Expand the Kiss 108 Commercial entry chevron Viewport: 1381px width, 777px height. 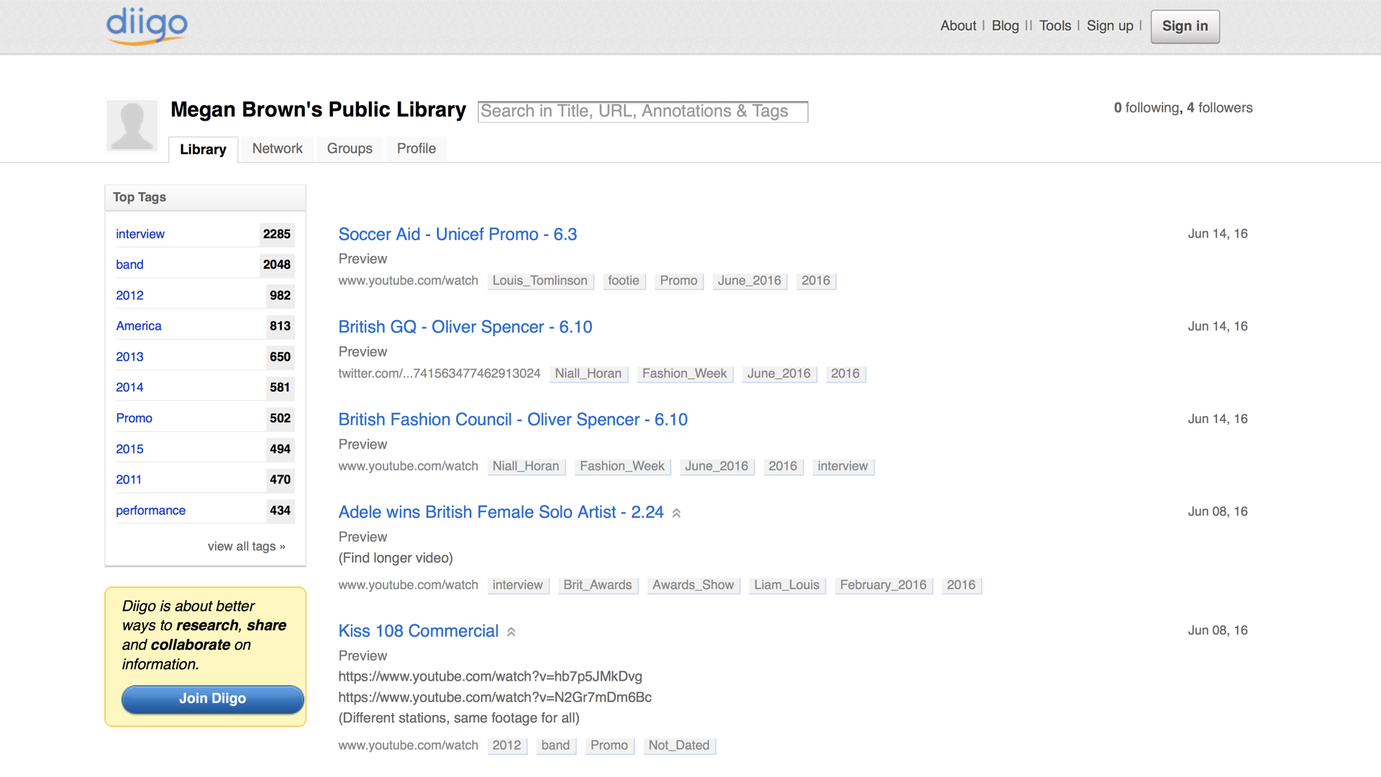[511, 632]
